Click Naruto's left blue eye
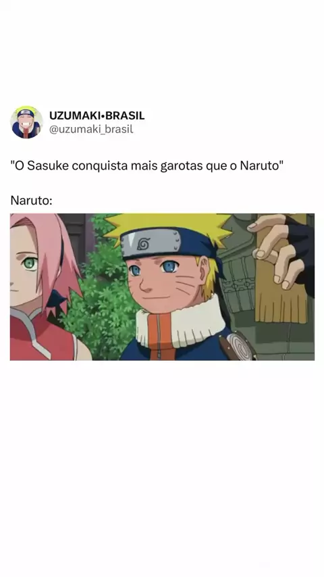 pyautogui.click(x=134, y=271)
